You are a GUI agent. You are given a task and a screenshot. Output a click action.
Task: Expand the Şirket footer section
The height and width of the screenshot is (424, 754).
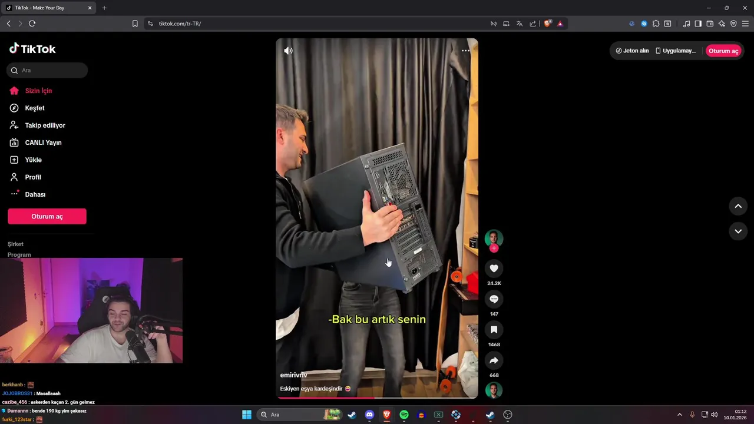[x=16, y=244]
